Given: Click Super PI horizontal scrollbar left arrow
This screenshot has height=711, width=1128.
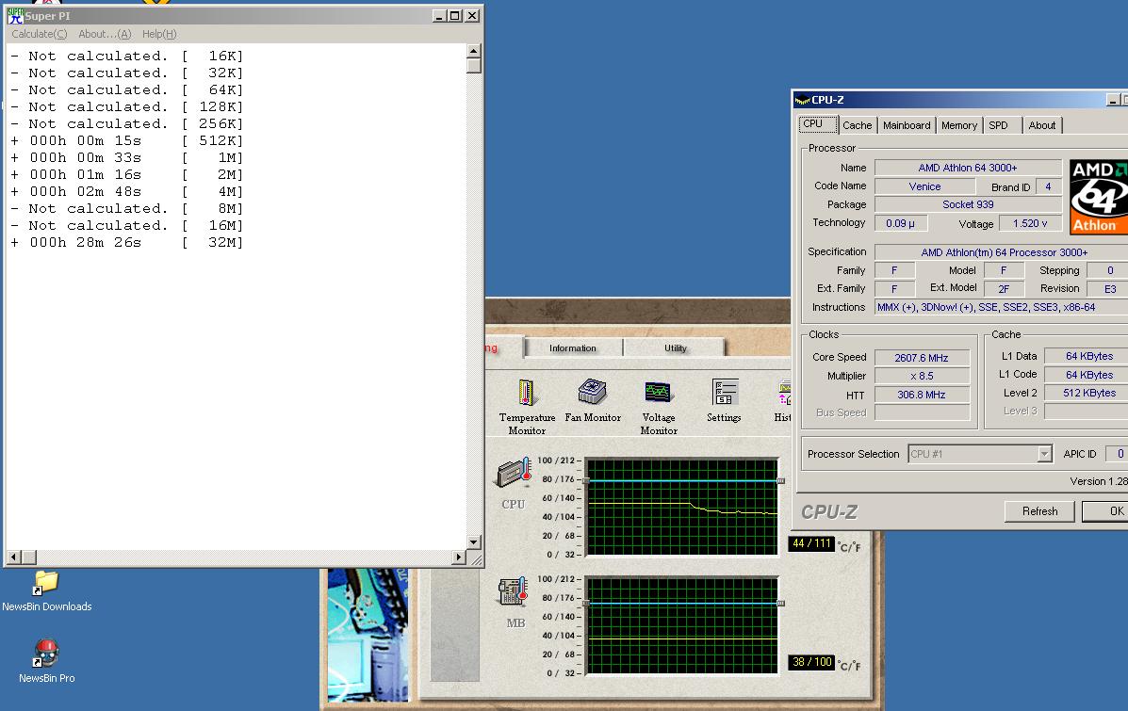Looking at the screenshot, I should point(14,557).
